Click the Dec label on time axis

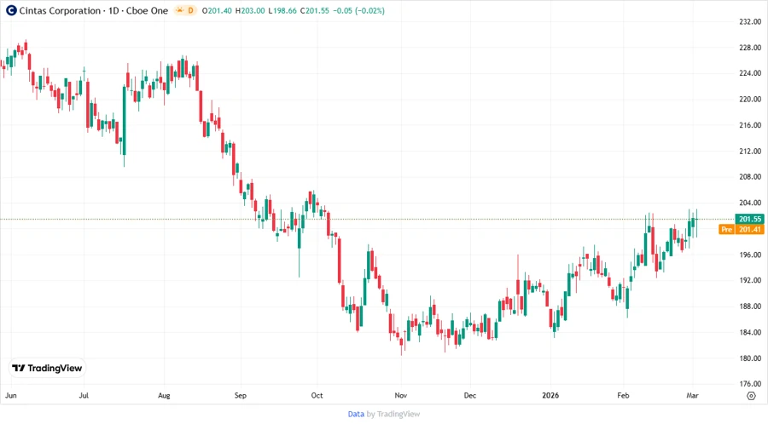click(469, 395)
